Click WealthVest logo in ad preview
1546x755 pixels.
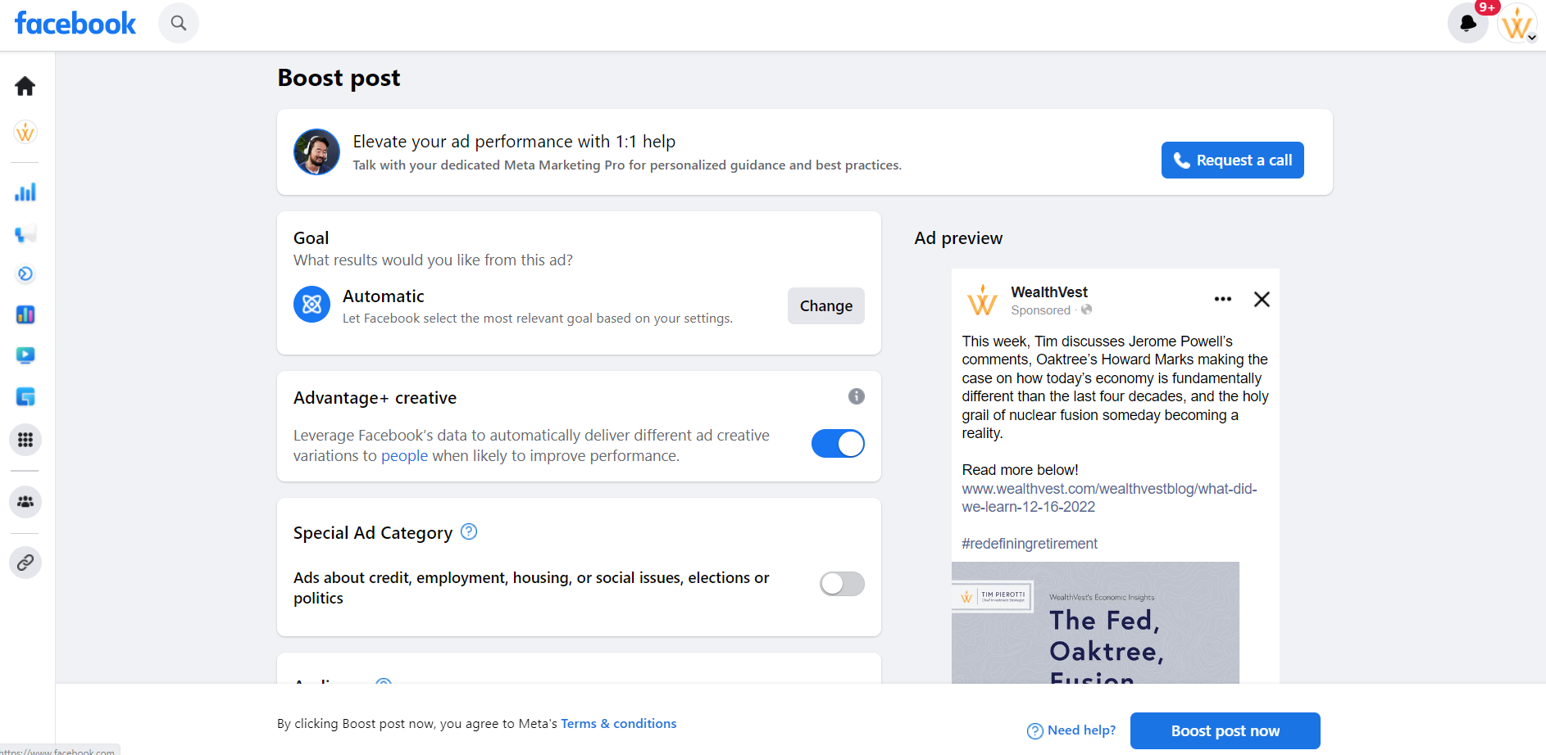(x=982, y=300)
